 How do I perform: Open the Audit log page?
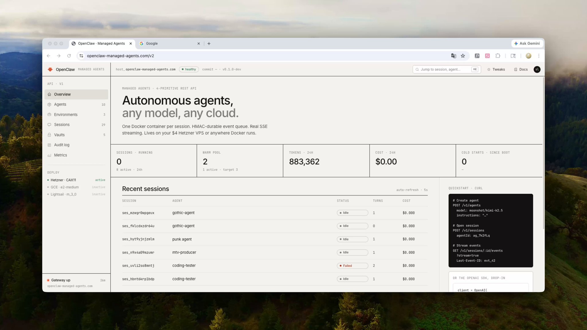click(x=76, y=145)
